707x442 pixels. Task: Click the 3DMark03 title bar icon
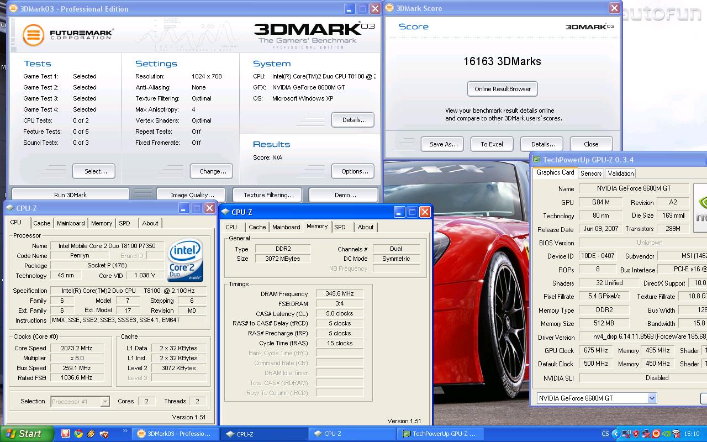tap(13, 8)
